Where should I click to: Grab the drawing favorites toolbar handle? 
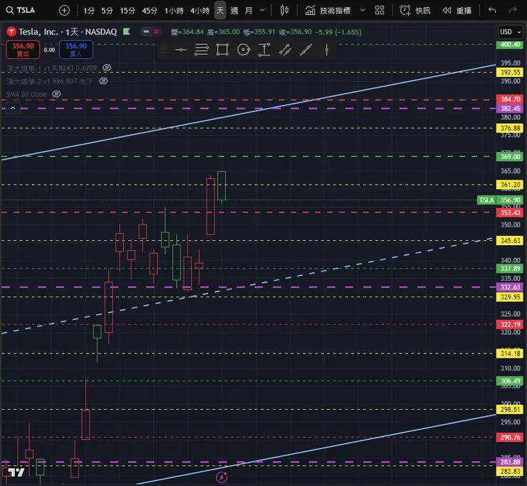pyautogui.click(x=164, y=50)
